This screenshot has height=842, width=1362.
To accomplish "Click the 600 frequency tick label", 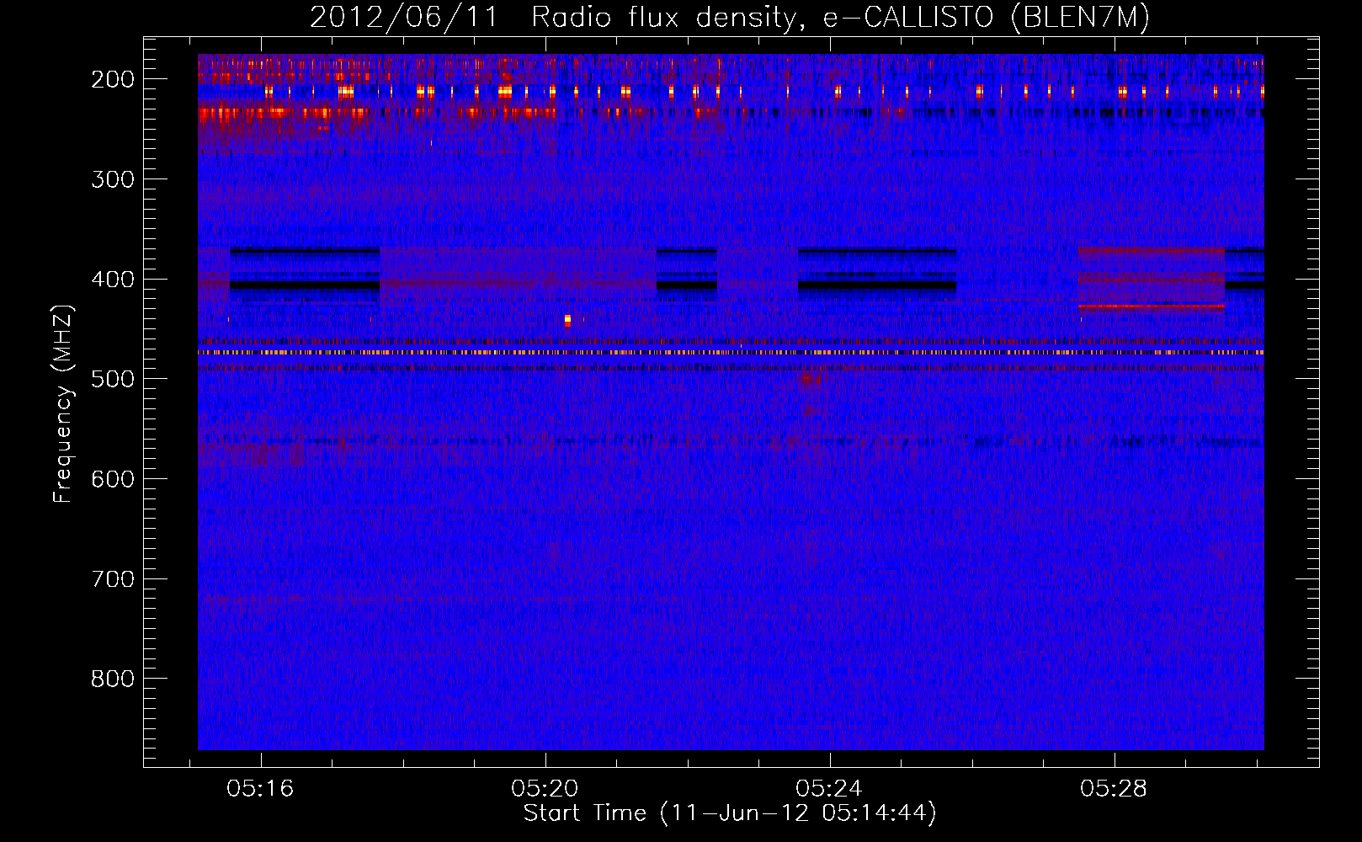I will 113,479.
